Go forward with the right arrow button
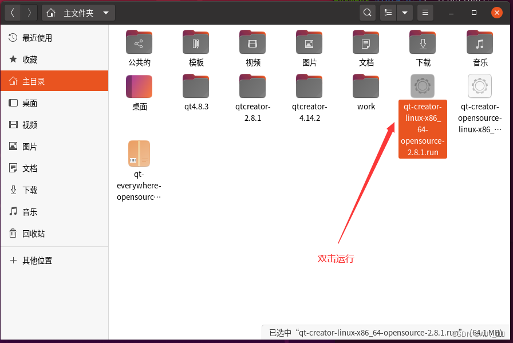The height and width of the screenshot is (343, 513). click(29, 13)
